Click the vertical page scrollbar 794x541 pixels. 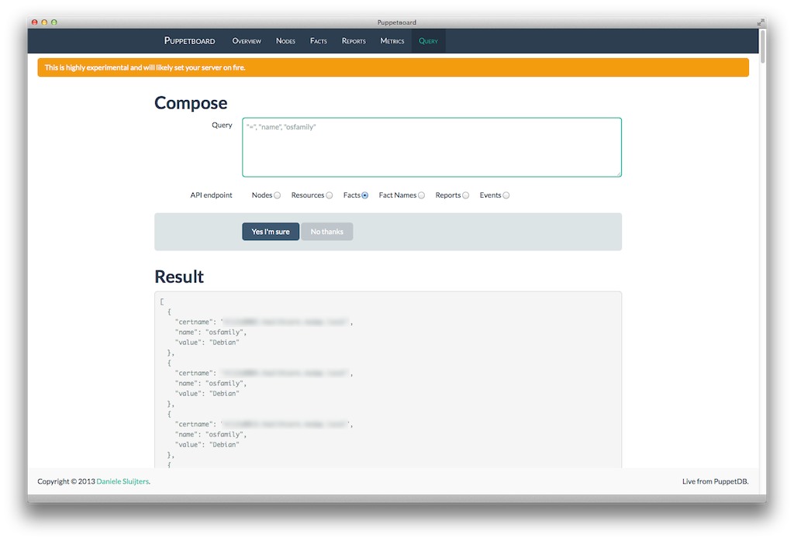tap(763, 47)
